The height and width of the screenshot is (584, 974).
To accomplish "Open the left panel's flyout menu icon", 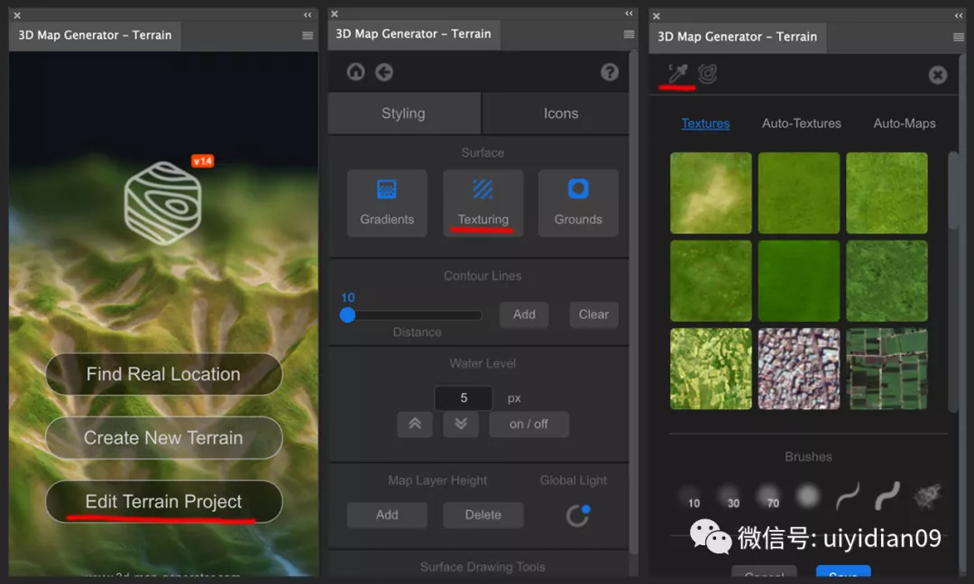I will 308,36.
